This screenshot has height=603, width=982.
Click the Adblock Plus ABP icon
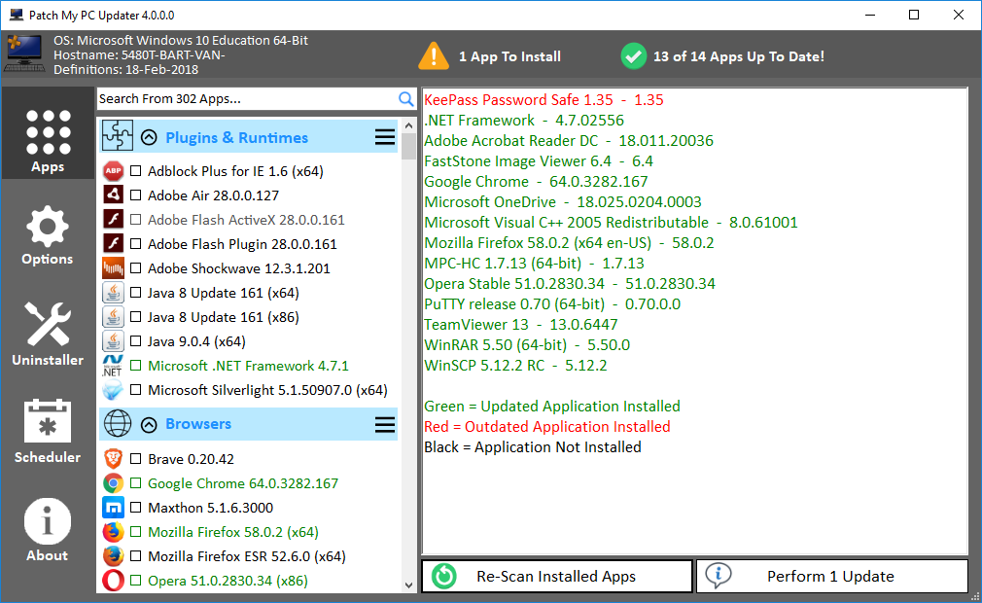point(114,171)
